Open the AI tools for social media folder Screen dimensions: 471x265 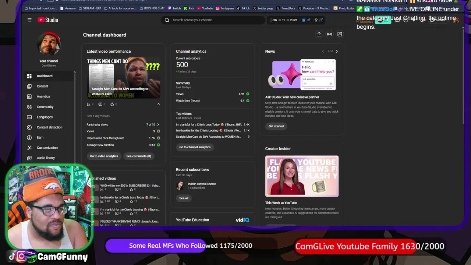pos(120,8)
